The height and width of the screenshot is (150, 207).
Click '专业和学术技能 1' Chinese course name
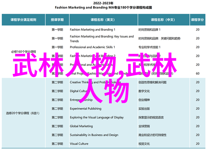coord(149,47)
